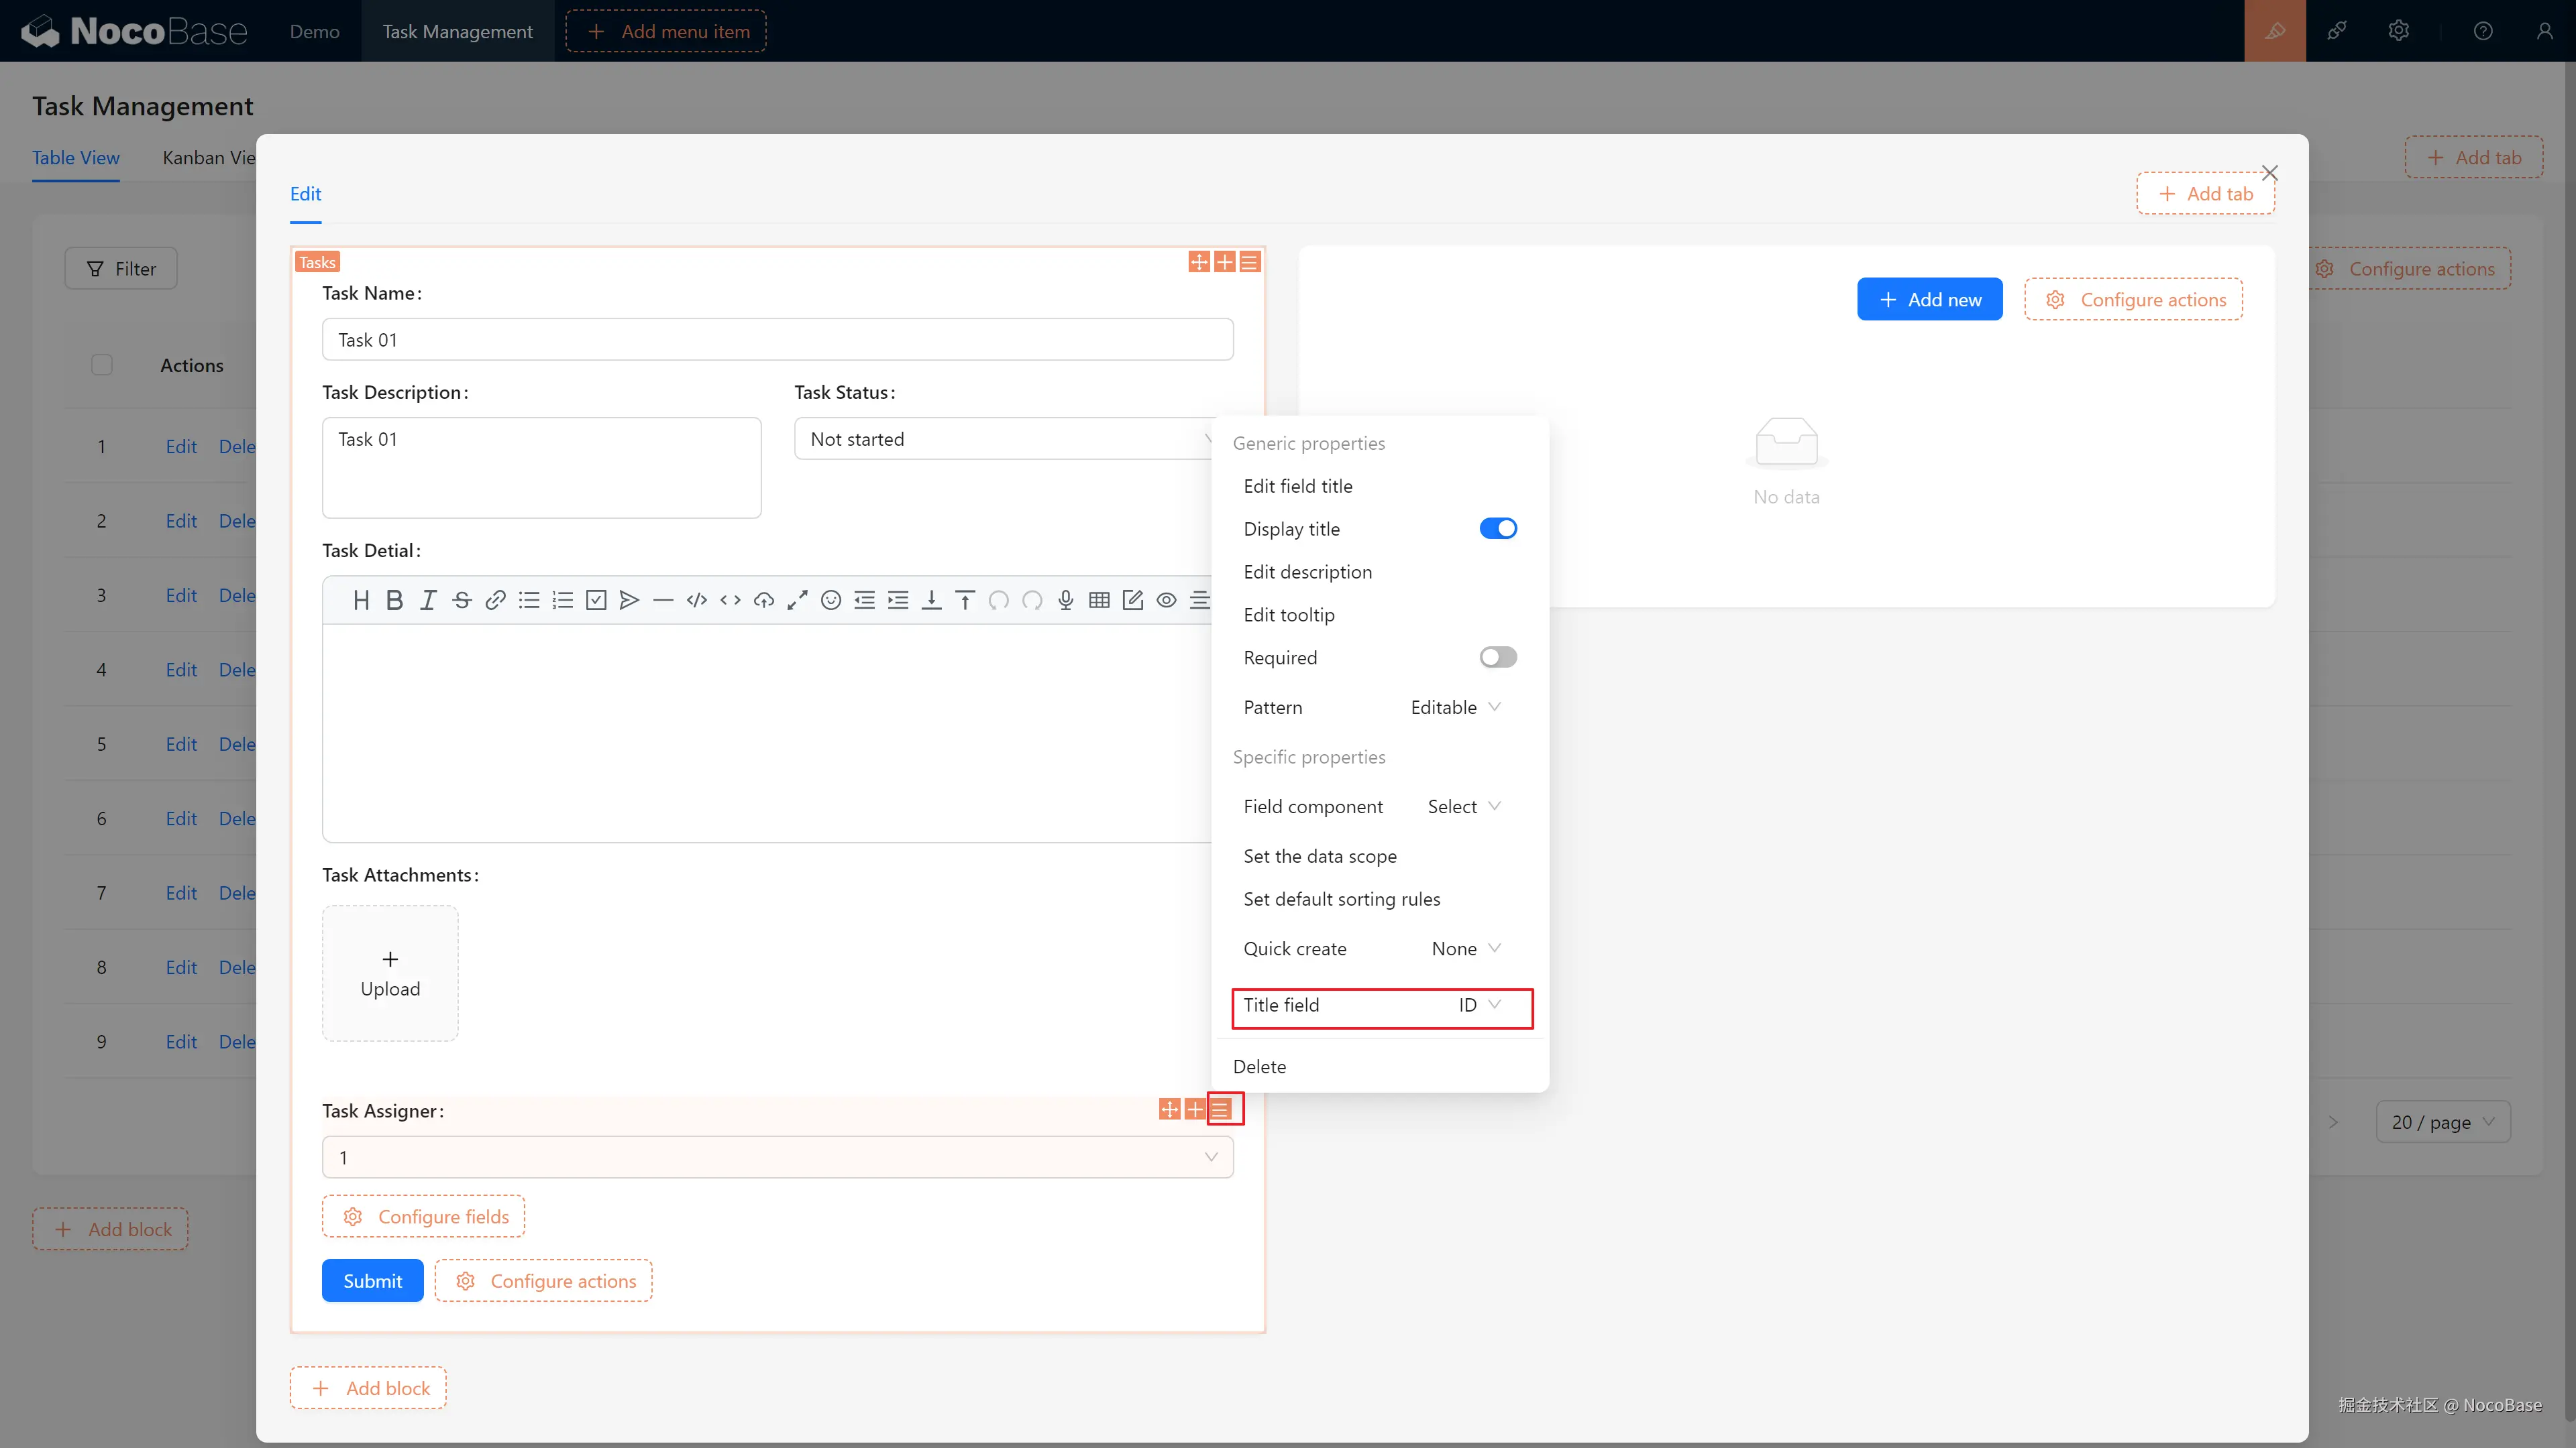Click the UI editor highlighter icon

coord(2274,31)
